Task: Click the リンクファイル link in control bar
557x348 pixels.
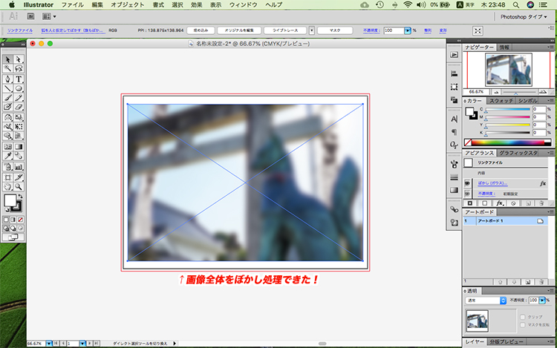Action: pos(20,30)
